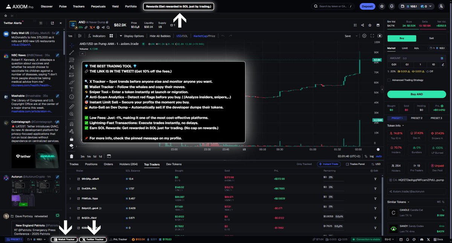The image size is (452, 243).
Task: Open the Wallet Tracker in bottom bar
Action: tap(64, 239)
